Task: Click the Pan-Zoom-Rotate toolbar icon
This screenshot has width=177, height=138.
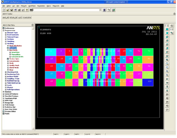Action: click(15, 10)
